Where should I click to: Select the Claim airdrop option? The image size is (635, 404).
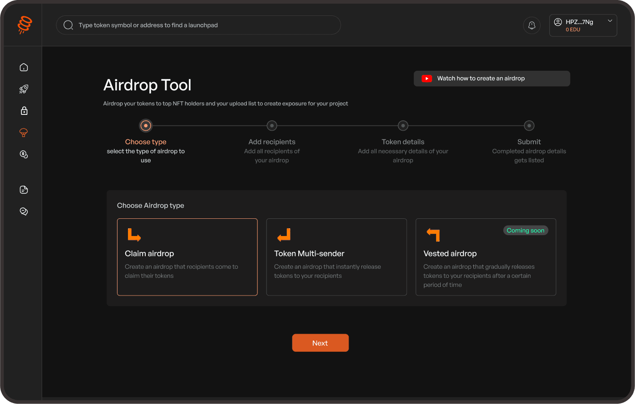click(187, 257)
